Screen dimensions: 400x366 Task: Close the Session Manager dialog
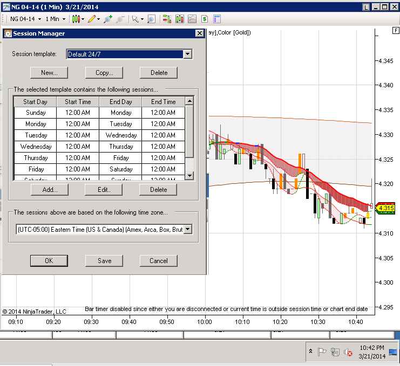pyautogui.click(x=199, y=33)
